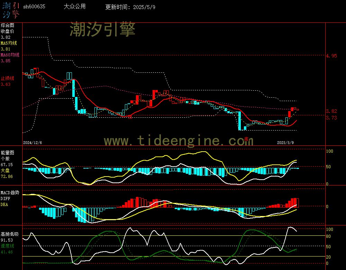Click the start date 2024/12/6 on the chart axis
This screenshot has height=270, width=346.
coord(33,143)
